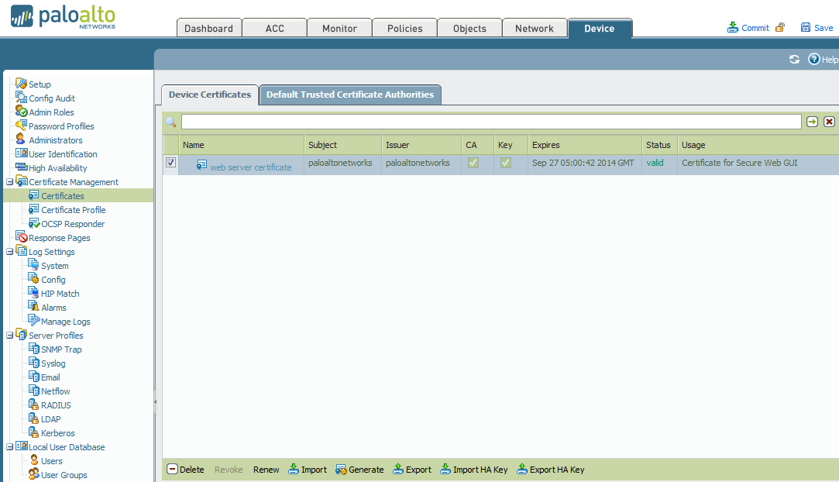Collapse the Certificate Management tree node
The height and width of the screenshot is (482, 839).
pos(9,182)
